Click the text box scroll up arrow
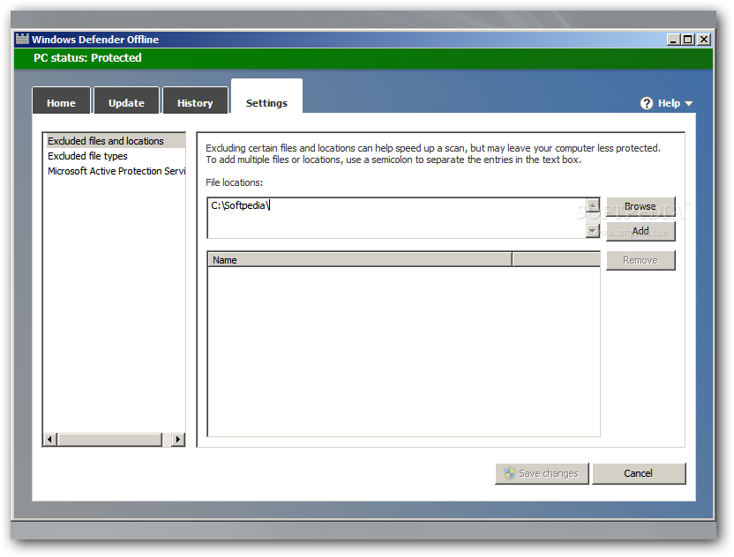This screenshot has width=734, height=557. click(x=593, y=205)
